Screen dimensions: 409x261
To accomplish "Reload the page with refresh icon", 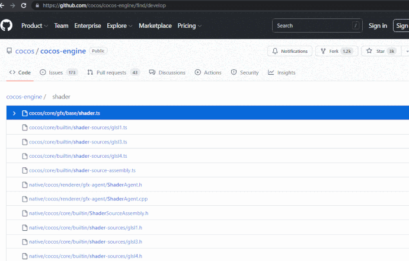I will 24,5.
